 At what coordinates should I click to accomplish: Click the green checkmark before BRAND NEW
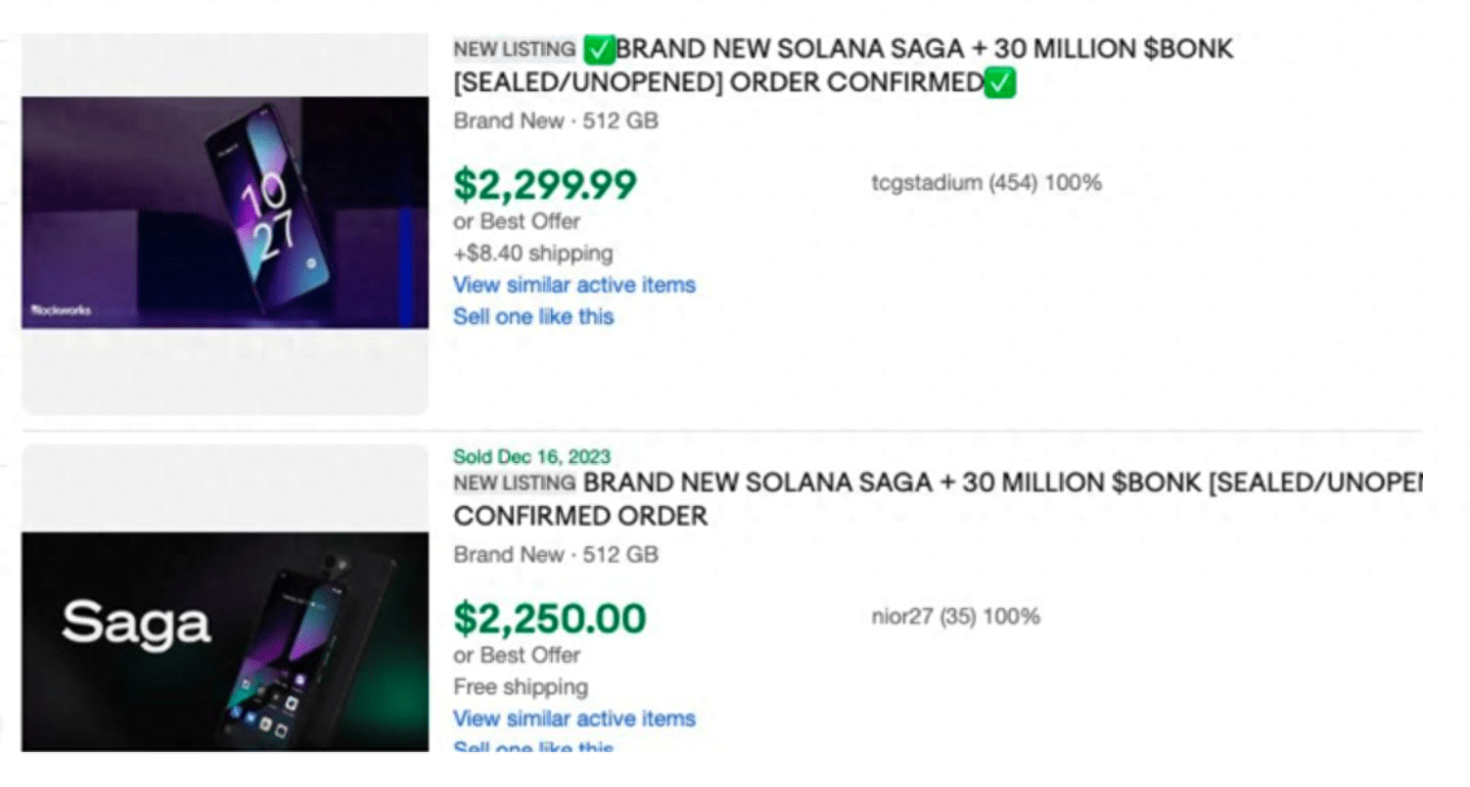click(598, 49)
